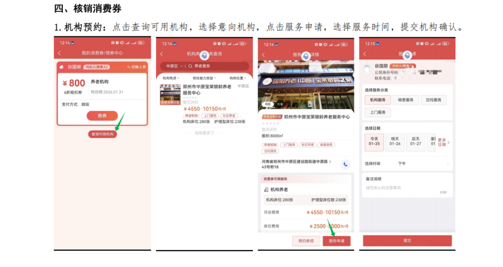Image resolution: width=503 pixels, height=267 pixels.
Task: Click the star rating on service details
Action: pyautogui.click(x=271, y=124)
